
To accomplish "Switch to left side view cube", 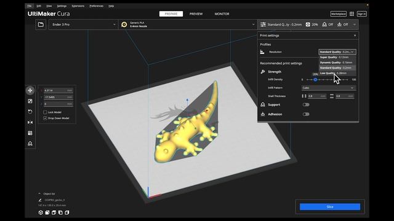I will click(x=60, y=212).
